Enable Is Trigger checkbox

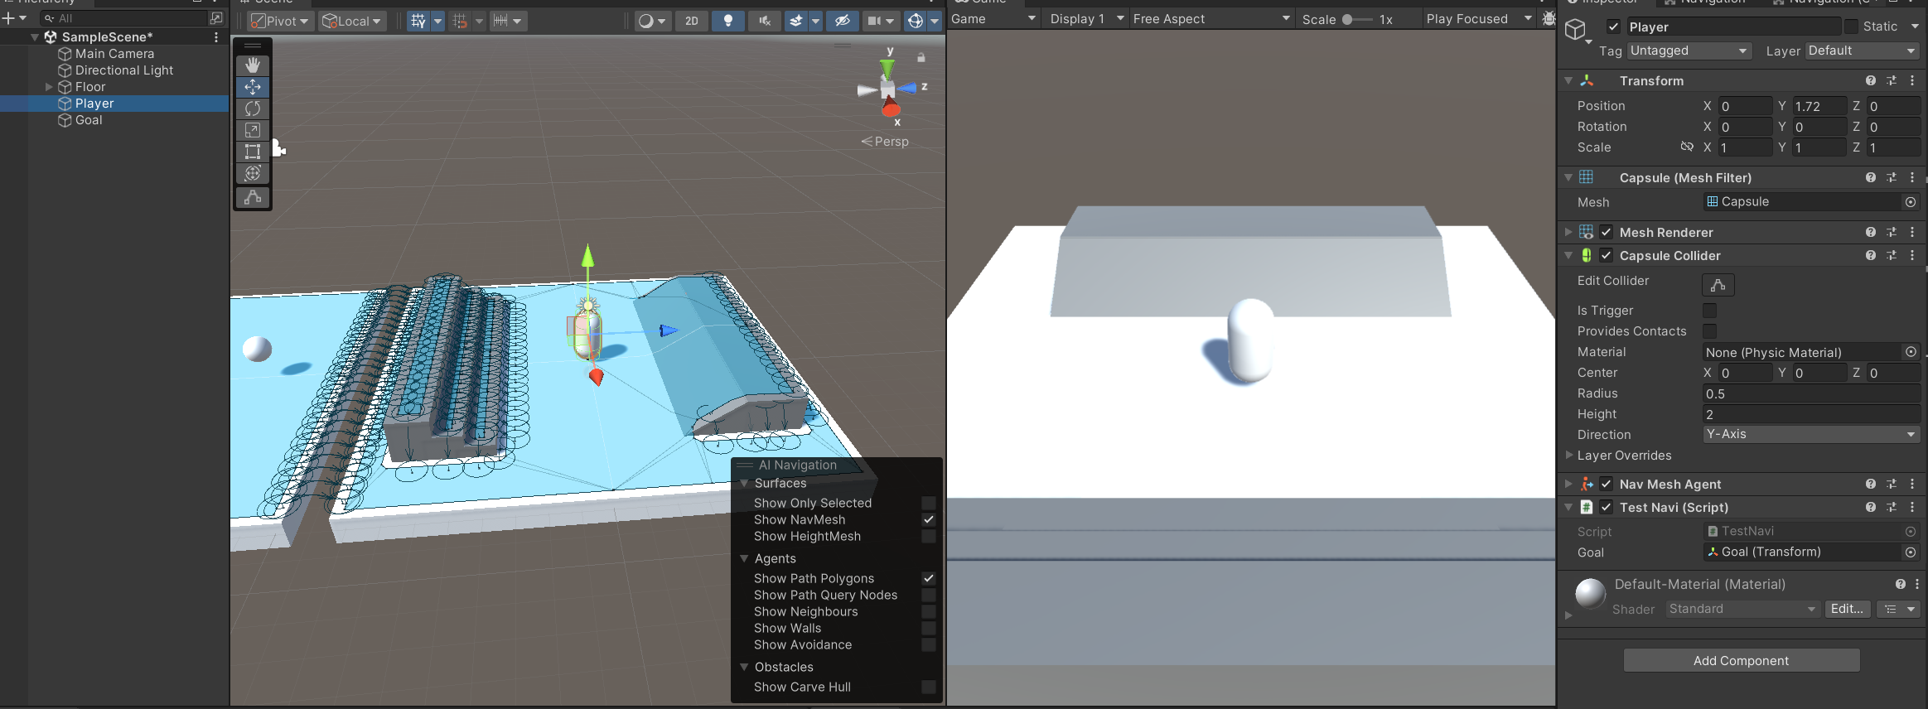(x=1709, y=311)
